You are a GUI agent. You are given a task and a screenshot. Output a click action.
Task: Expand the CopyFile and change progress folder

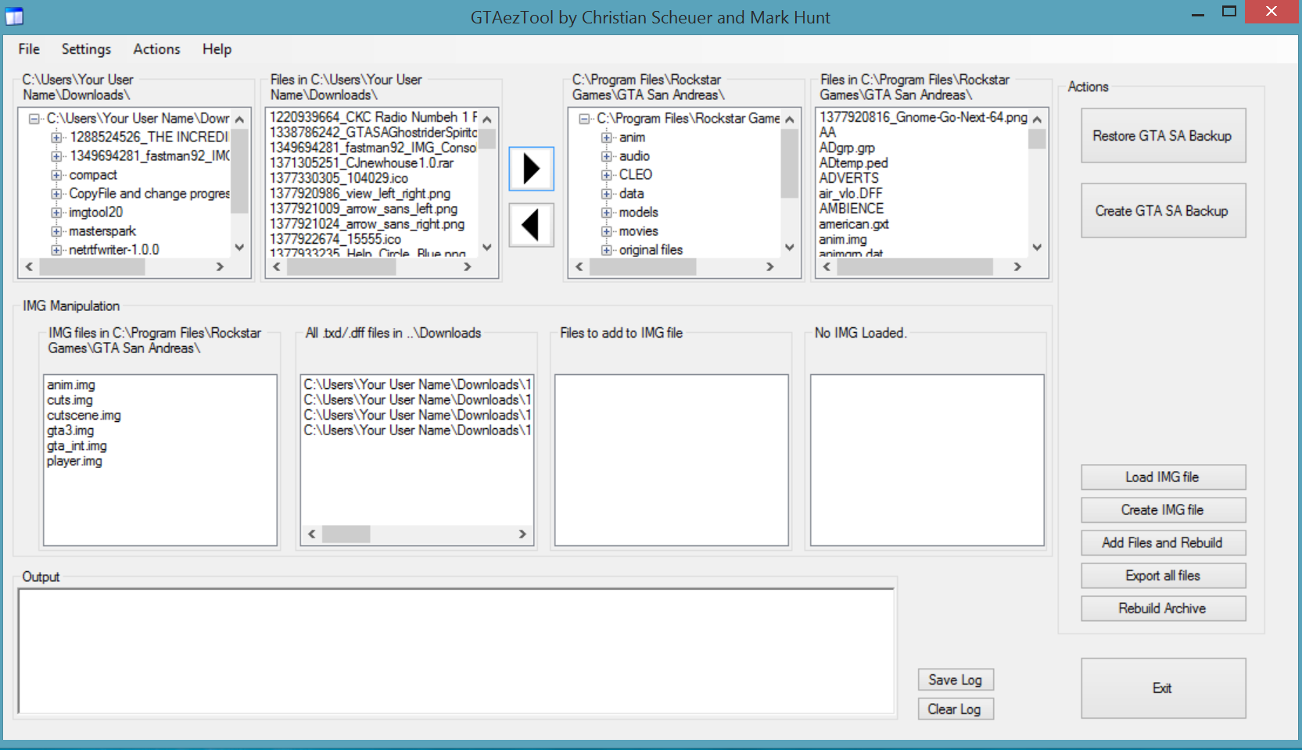click(x=56, y=194)
